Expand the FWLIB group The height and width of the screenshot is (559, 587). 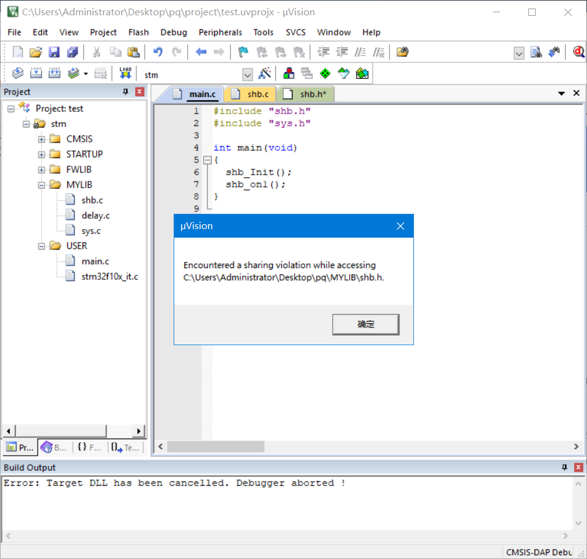pos(42,170)
